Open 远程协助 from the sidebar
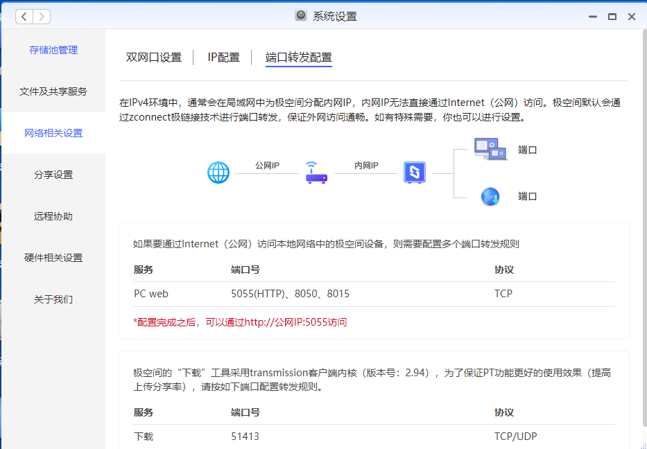The height and width of the screenshot is (449, 647). tap(53, 216)
